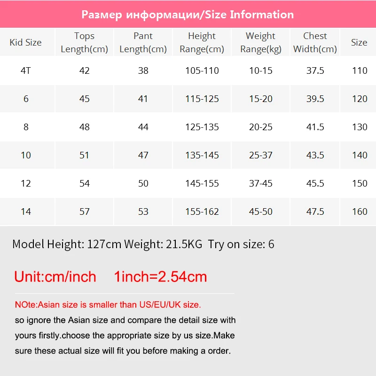Click the Weight Range(kg) column header
Viewport: 376px width, 376px height.
261,42
